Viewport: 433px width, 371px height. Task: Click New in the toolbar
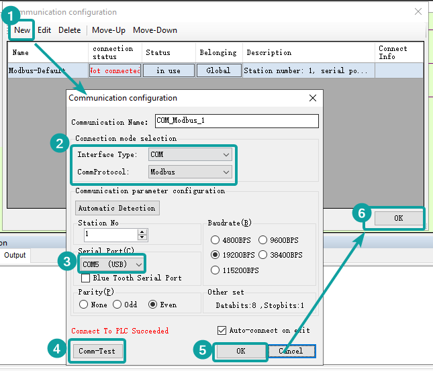click(x=22, y=30)
